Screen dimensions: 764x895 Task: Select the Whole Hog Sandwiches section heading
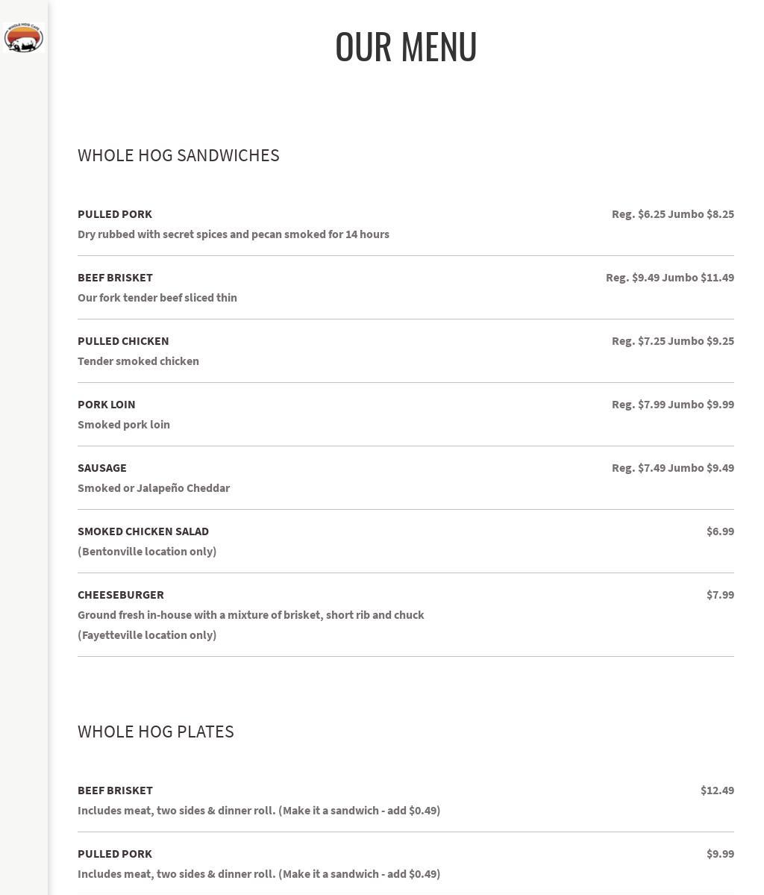[x=178, y=155]
